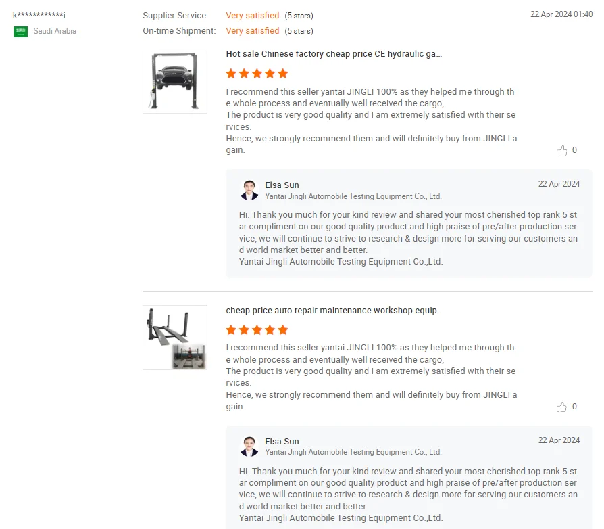This screenshot has height=529, width=604.
Task: Click Elsa Sun's avatar in the second reply
Action: 249,445
